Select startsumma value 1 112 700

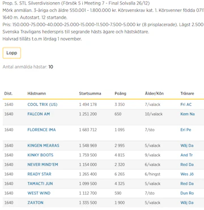click(88, 193)
